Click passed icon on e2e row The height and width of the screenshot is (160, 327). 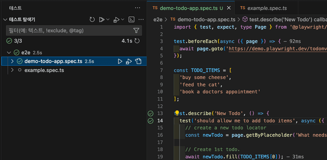[16, 53]
